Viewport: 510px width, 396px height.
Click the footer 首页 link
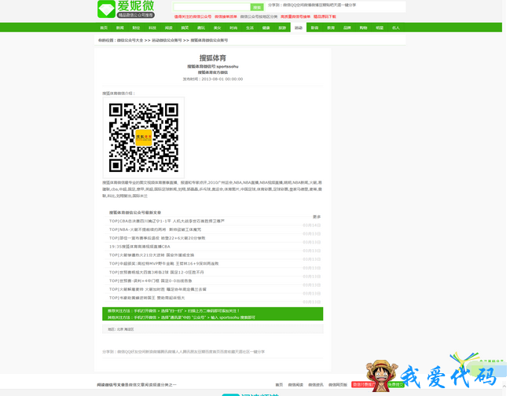[279, 385]
